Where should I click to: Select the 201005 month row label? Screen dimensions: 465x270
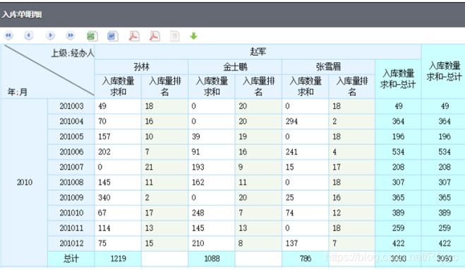[71, 136]
